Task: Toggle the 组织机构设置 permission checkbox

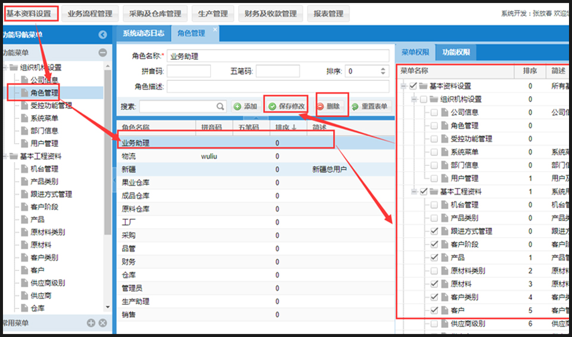Action: tap(424, 99)
